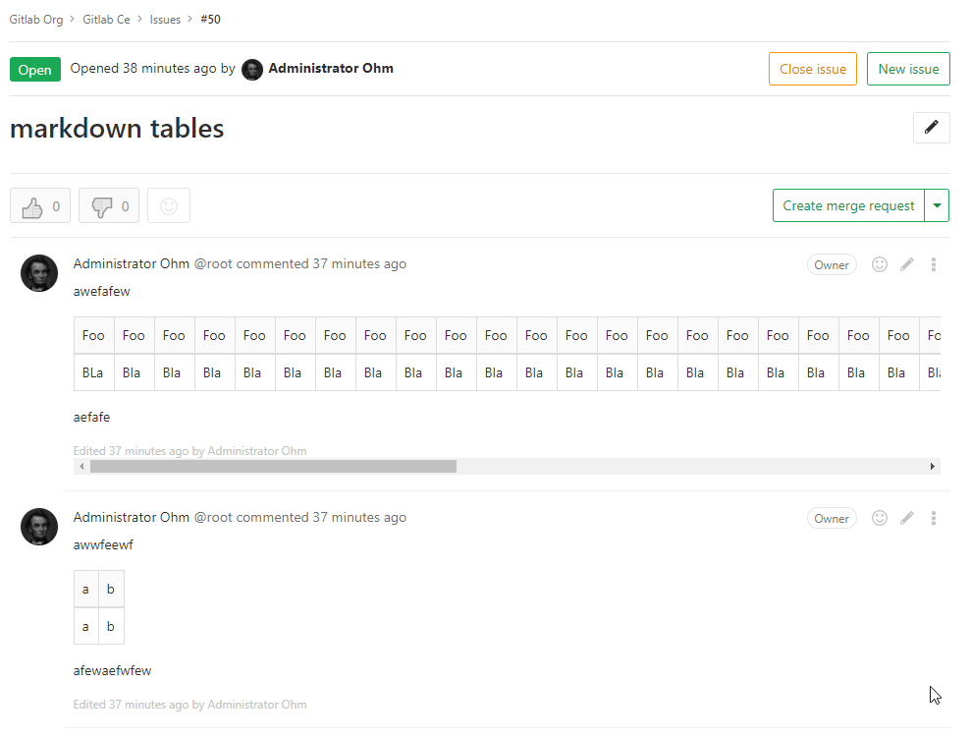Open more actions menu on second comment
The width and height of the screenshot is (971, 739).
click(934, 518)
